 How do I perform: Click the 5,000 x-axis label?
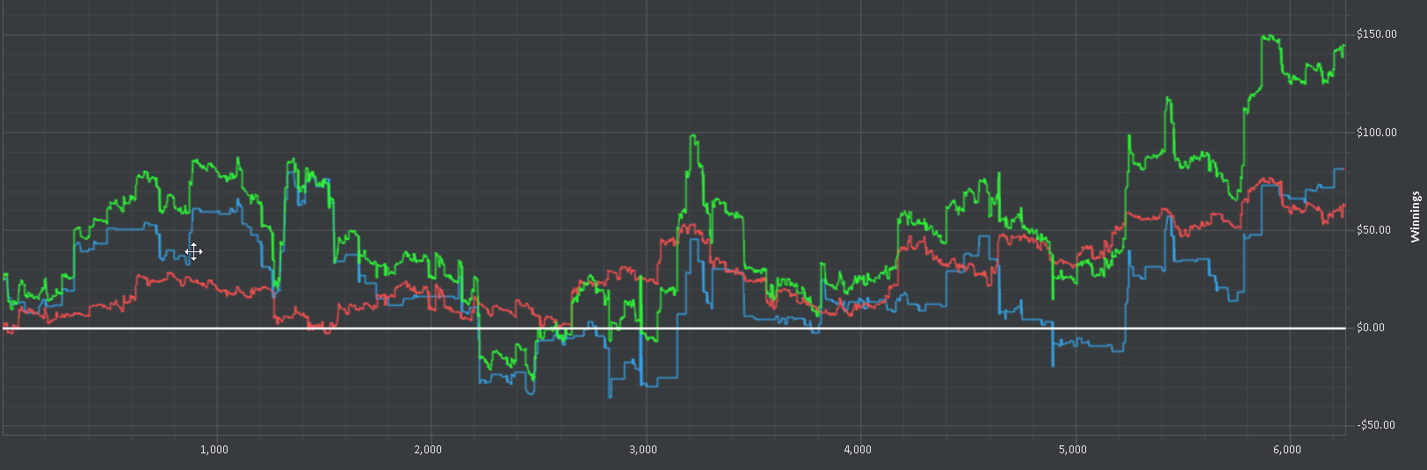pyautogui.click(x=1073, y=450)
